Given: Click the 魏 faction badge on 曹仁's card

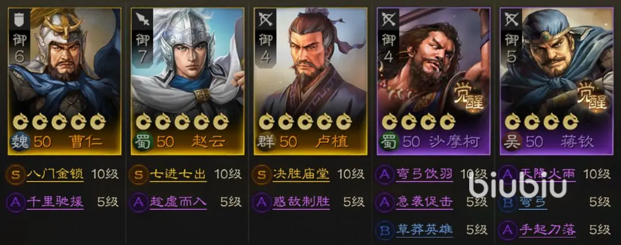Looking at the screenshot, I should click(x=19, y=142).
